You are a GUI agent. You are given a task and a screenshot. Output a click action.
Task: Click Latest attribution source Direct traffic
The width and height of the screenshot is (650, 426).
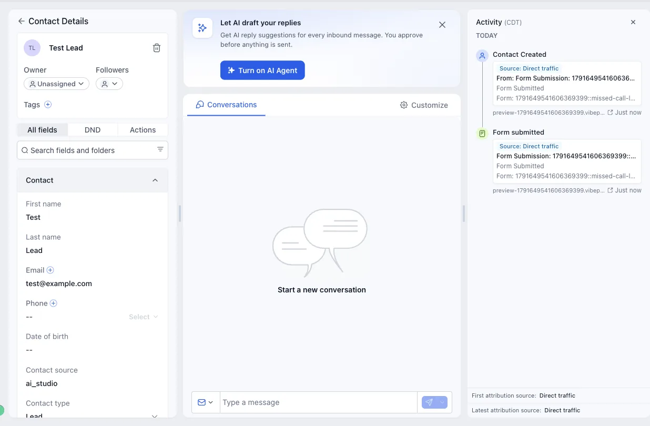pos(562,410)
